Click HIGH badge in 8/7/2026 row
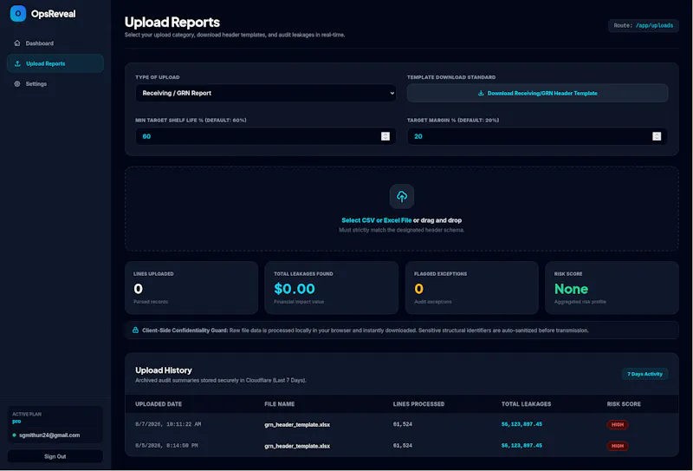This screenshot has width=693, height=471. 618,424
